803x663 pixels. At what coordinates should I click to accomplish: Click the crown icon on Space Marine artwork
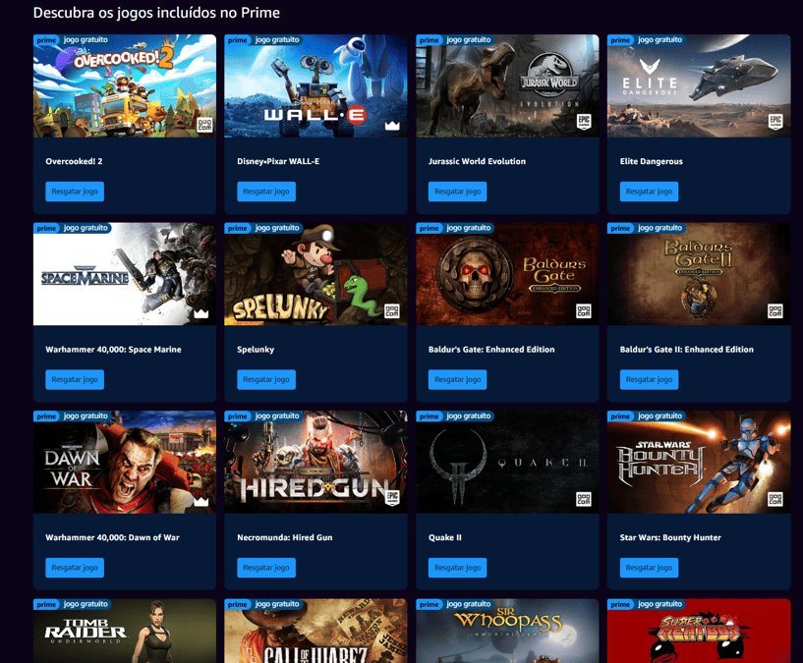(201, 313)
